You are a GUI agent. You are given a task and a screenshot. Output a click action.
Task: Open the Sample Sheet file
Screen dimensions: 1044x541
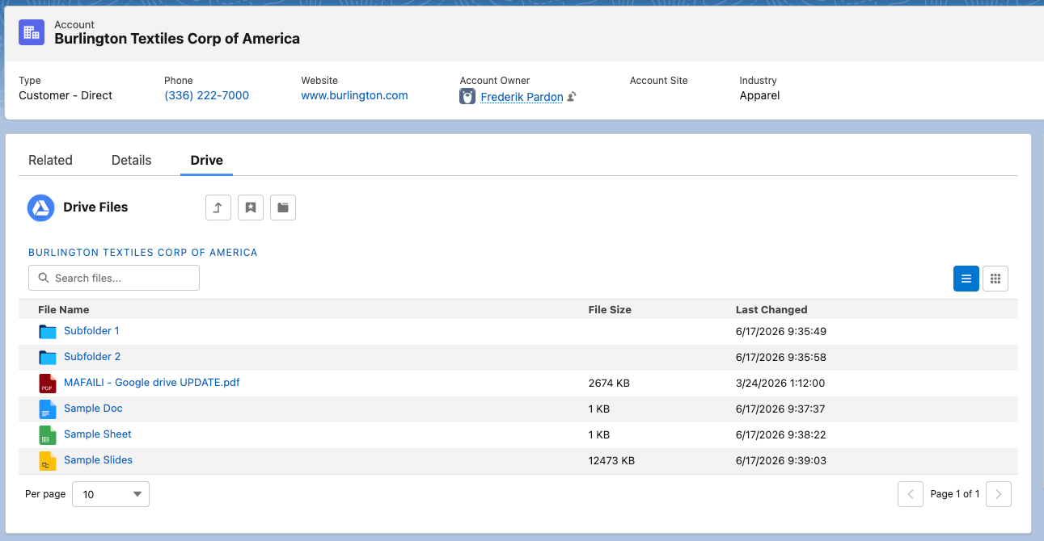click(x=97, y=434)
